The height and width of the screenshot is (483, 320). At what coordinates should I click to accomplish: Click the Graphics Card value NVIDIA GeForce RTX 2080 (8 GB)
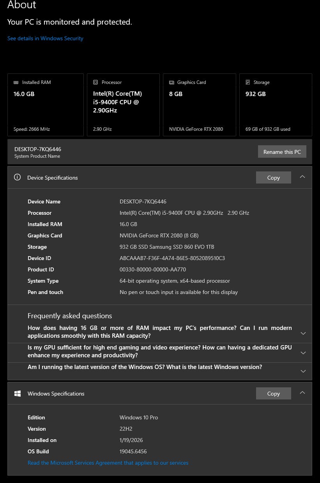(159, 235)
